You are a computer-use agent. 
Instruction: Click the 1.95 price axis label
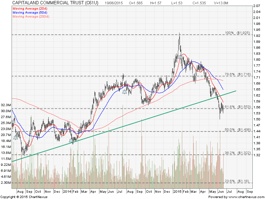coord(256,30)
